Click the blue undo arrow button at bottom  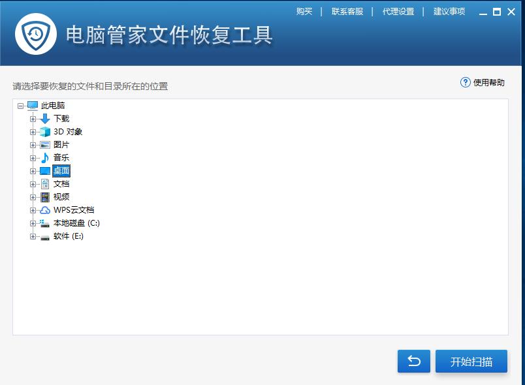click(x=414, y=361)
